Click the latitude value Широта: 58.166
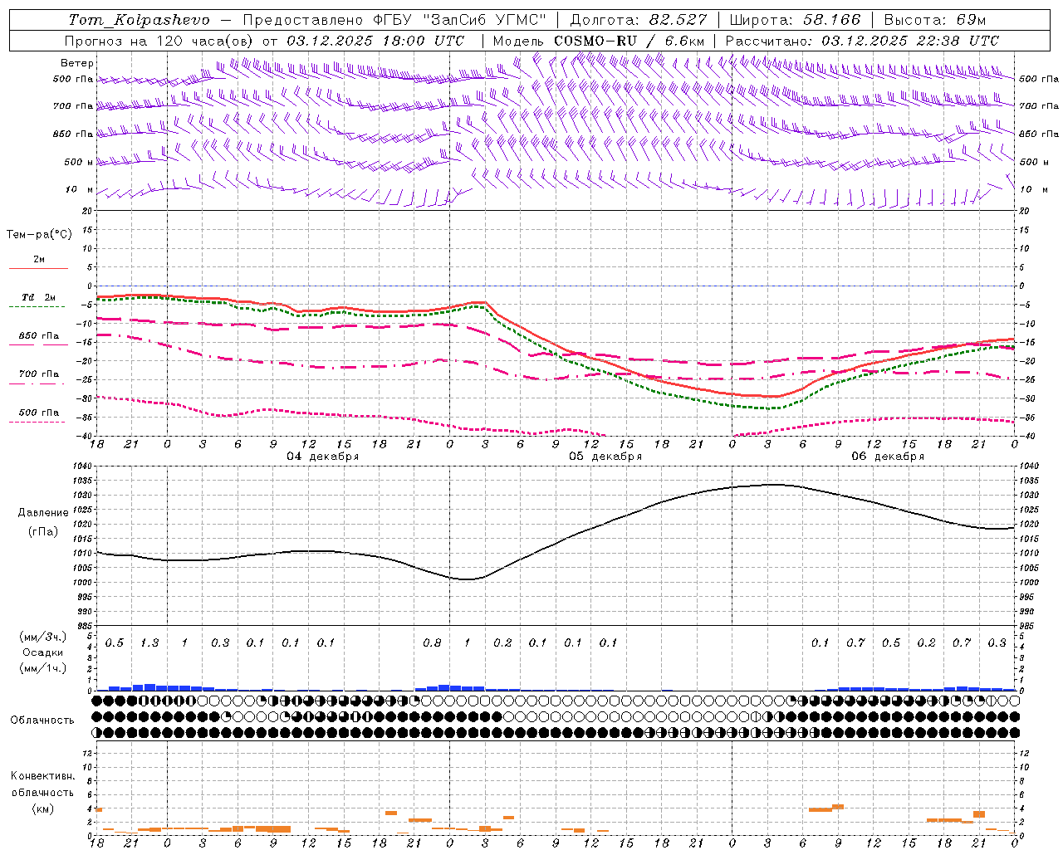 [794, 20]
